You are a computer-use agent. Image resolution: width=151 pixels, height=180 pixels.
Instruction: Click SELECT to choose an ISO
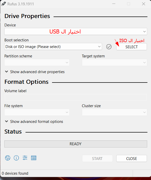pyautogui.click(x=132, y=47)
